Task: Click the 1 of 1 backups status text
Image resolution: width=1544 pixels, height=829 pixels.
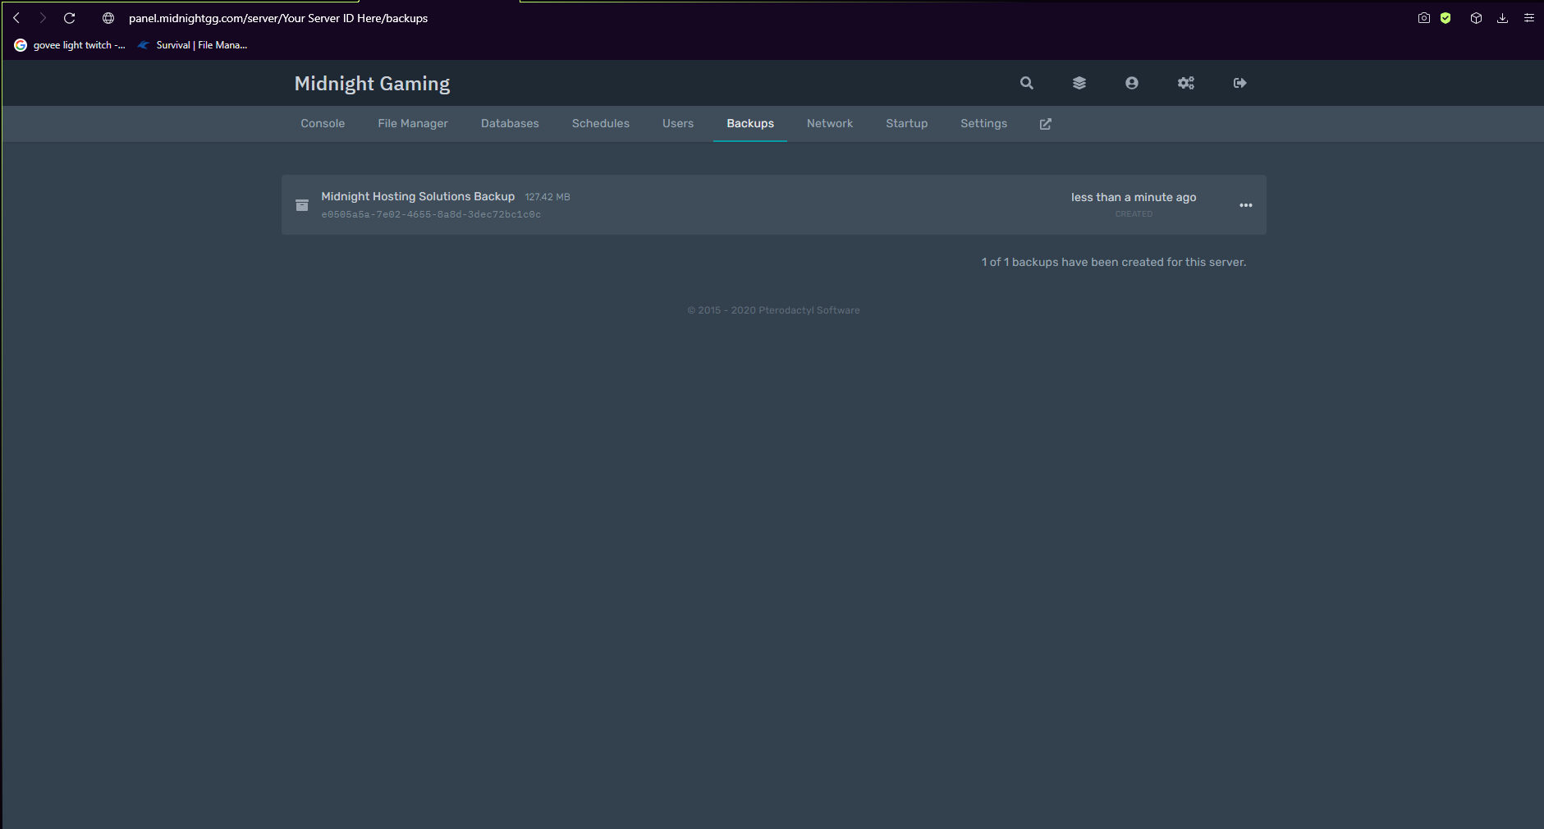Action: click(1114, 263)
